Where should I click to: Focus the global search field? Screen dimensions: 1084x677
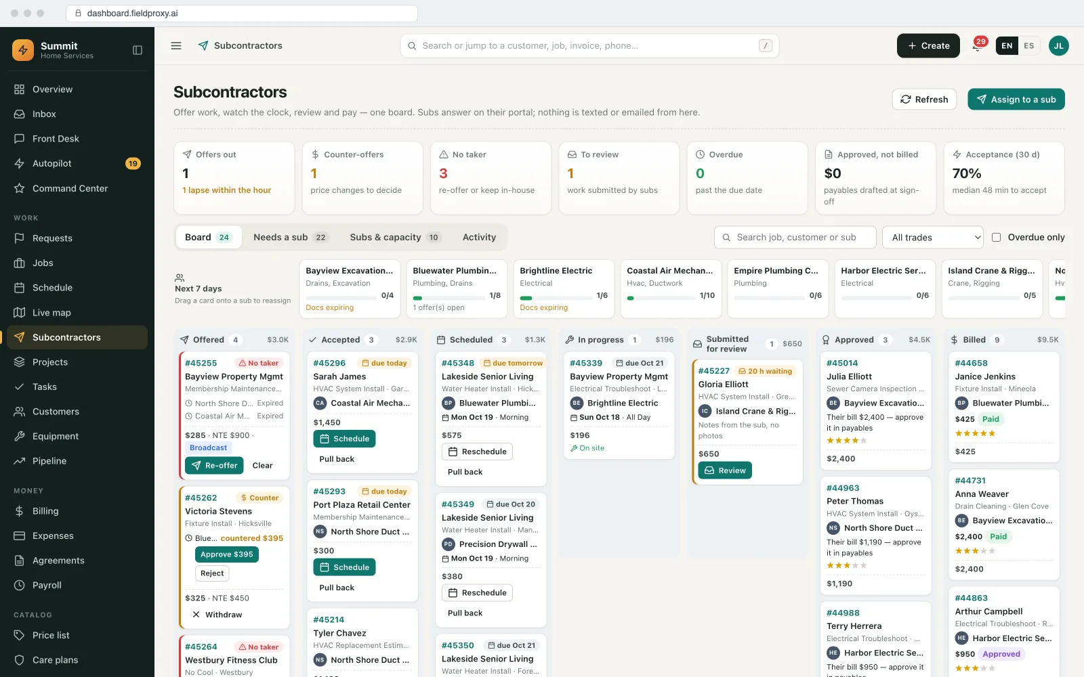(589, 46)
